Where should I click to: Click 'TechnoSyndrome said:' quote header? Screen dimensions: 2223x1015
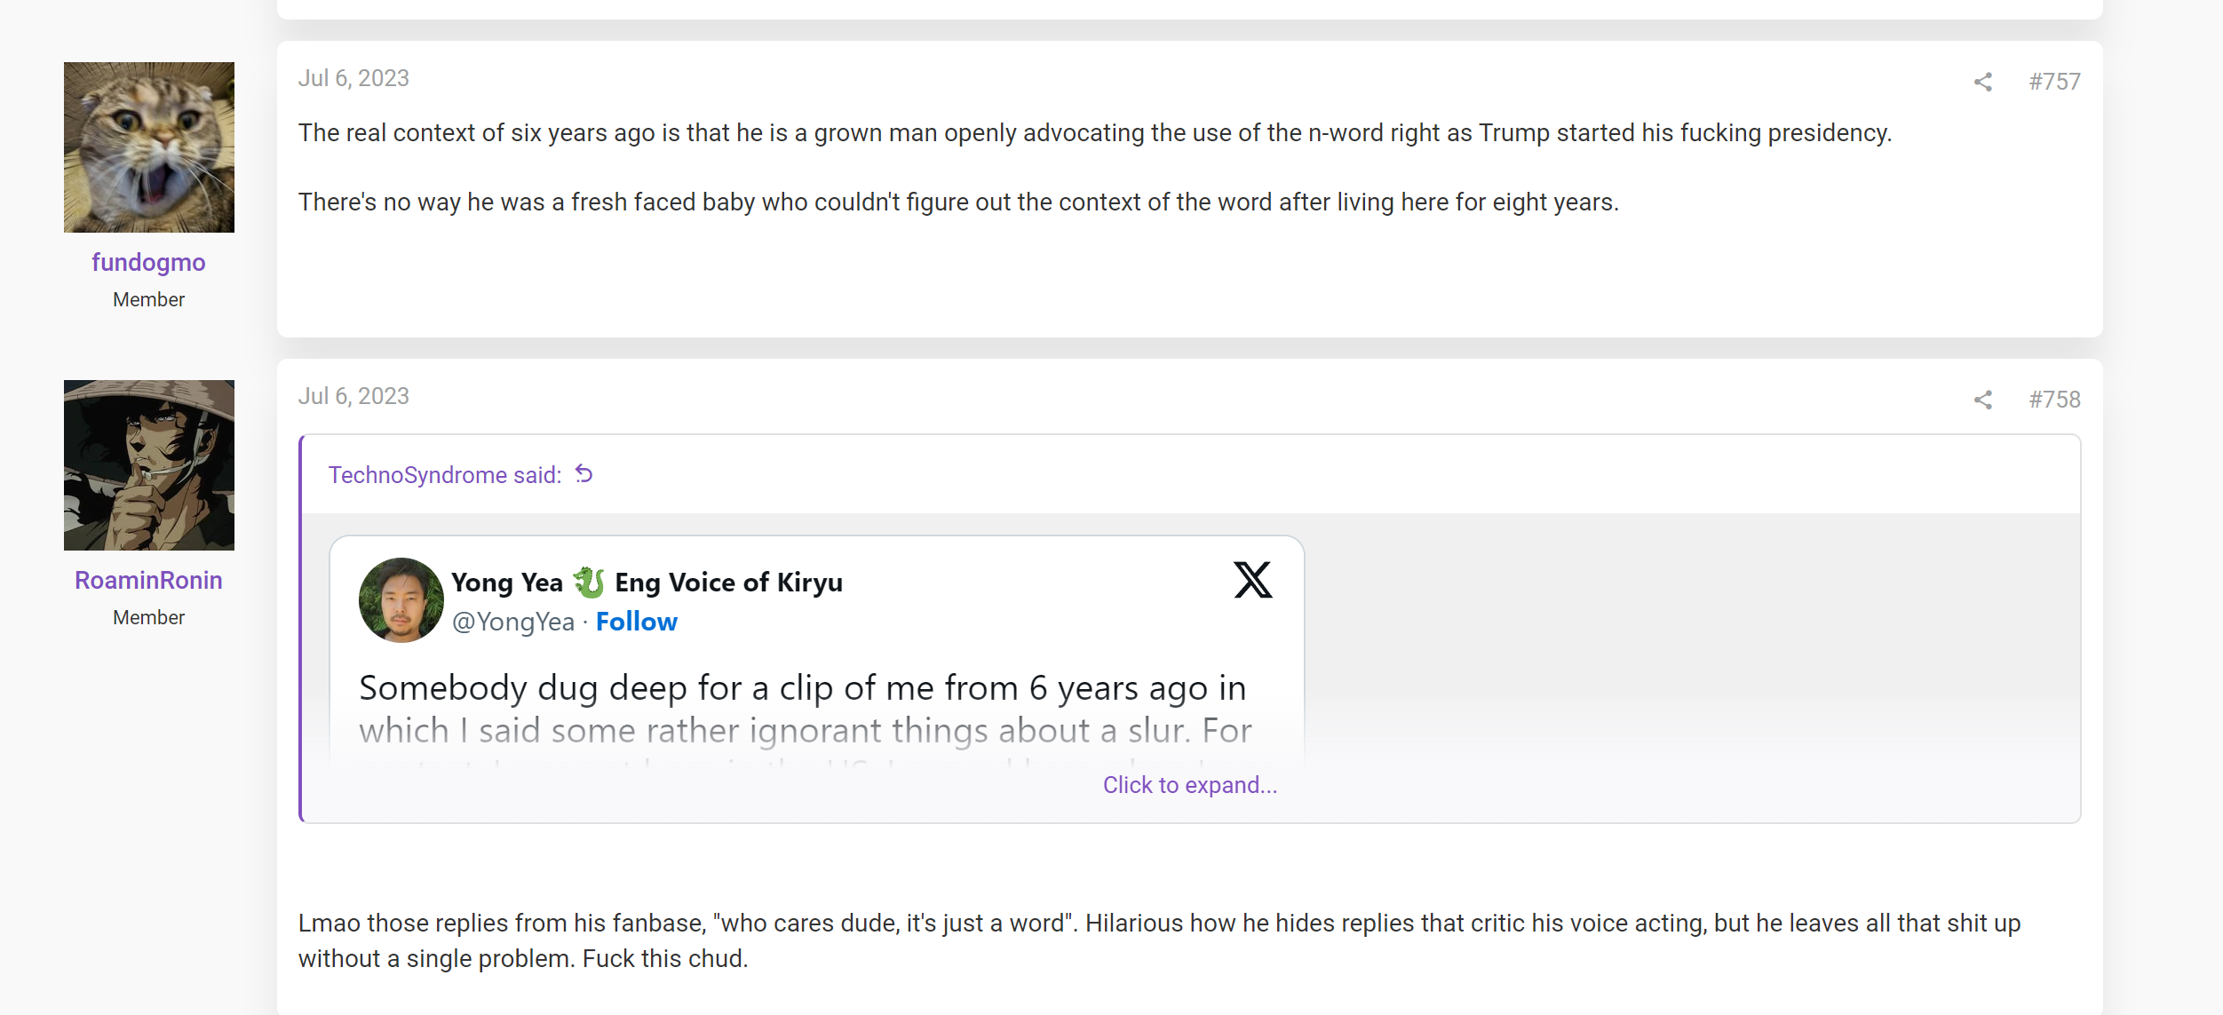pos(445,475)
